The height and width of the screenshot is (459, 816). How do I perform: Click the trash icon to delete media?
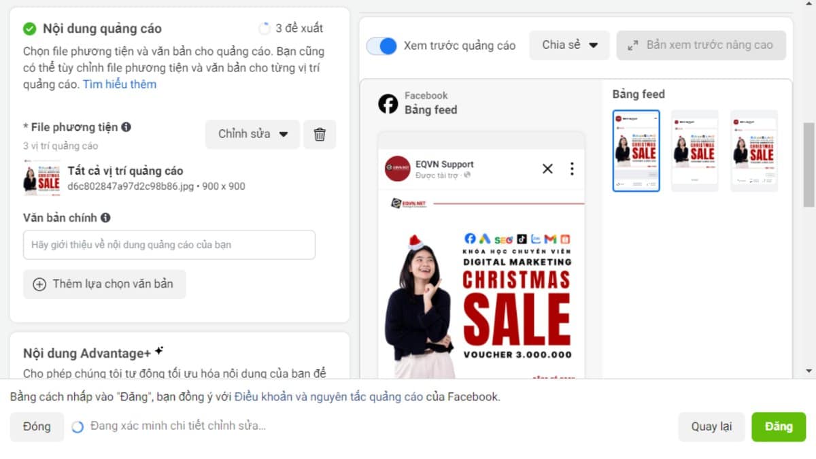[320, 135]
